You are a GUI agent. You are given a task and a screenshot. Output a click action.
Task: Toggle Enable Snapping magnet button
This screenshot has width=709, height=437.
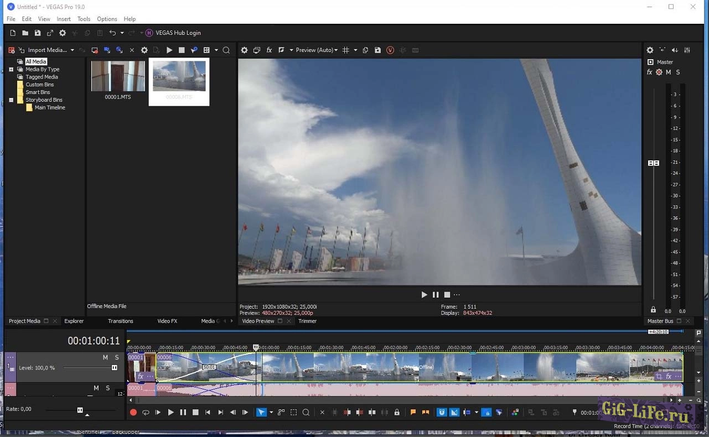pyautogui.click(x=442, y=412)
